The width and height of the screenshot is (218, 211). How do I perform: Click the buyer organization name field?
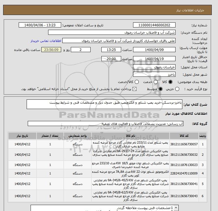(112, 32)
